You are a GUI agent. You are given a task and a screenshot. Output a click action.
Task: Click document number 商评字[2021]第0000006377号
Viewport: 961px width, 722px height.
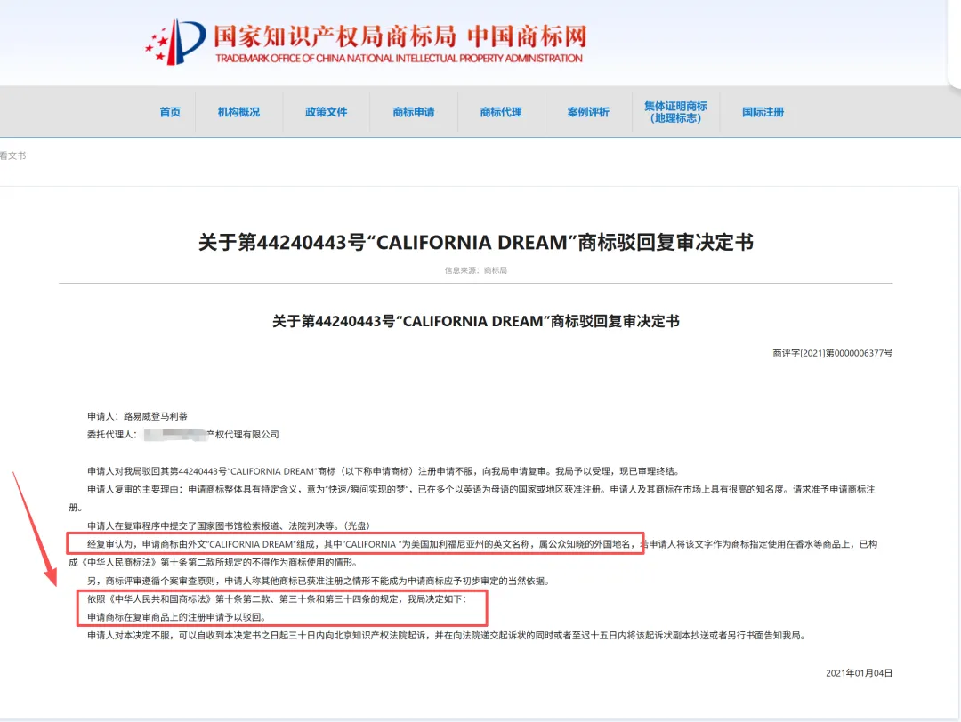pyautogui.click(x=832, y=353)
